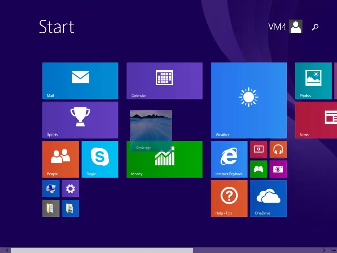Select the floating Desktop tile thumbnail

coord(151,131)
